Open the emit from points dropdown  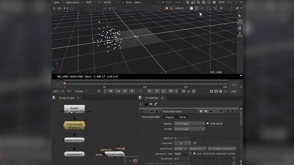[181, 148]
